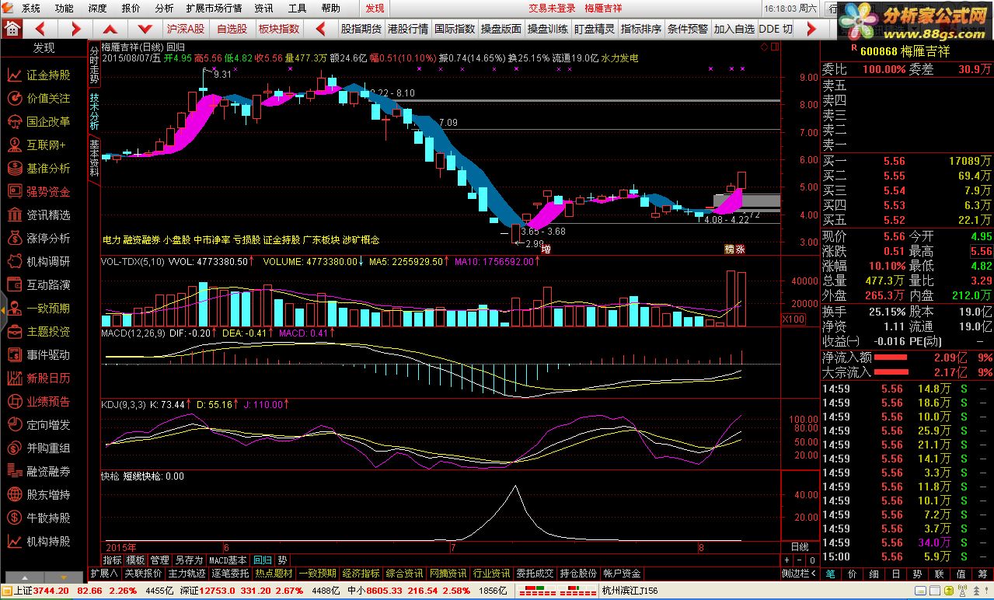
Task: Move to next stock with the down arrow
Action: (x=147, y=29)
